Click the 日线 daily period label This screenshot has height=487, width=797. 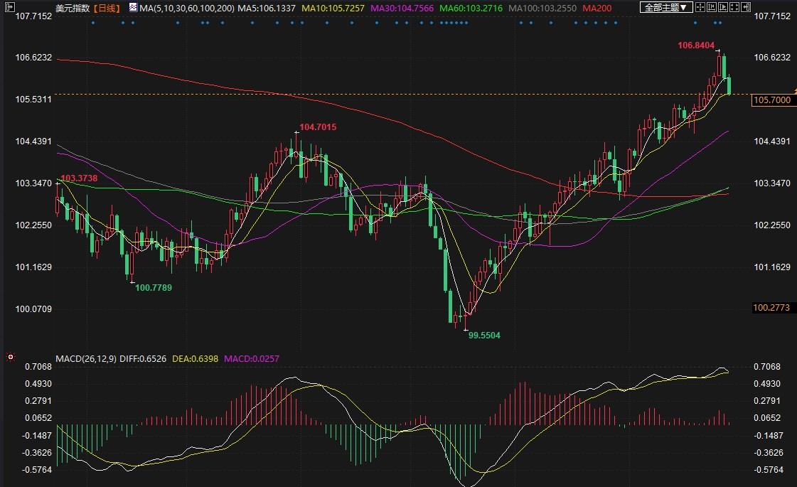pos(107,7)
